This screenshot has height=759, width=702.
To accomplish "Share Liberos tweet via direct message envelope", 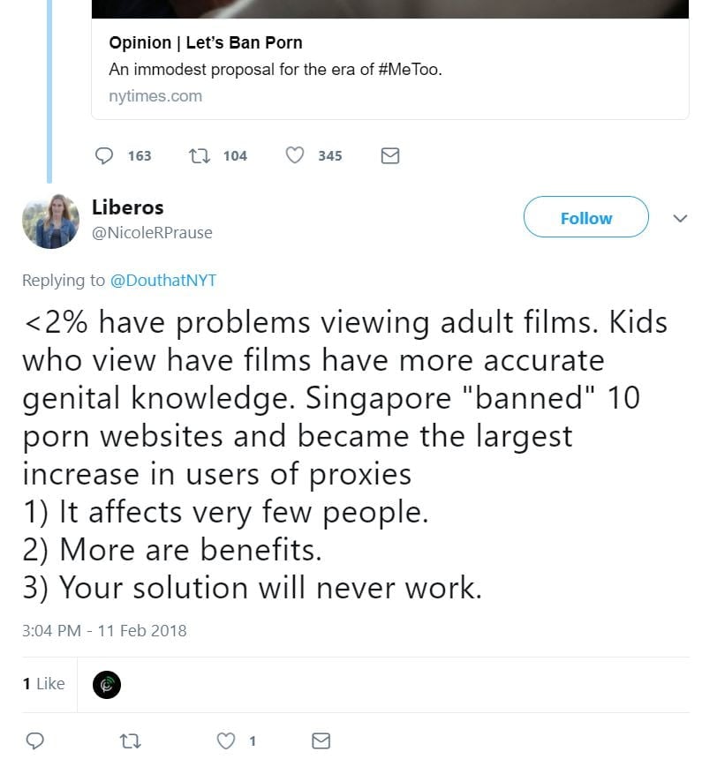I will (321, 740).
